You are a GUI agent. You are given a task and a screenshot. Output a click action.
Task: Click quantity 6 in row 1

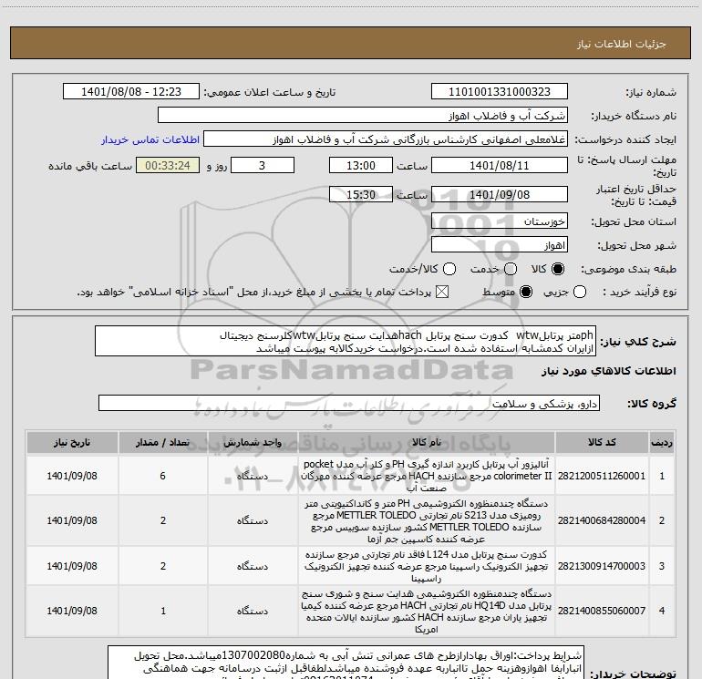pyautogui.click(x=163, y=476)
